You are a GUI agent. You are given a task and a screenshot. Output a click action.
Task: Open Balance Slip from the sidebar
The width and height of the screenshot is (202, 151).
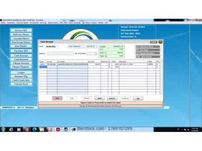[21, 77]
